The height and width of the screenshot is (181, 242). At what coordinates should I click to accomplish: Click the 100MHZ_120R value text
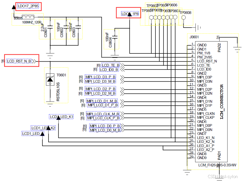[x=32, y=22]
